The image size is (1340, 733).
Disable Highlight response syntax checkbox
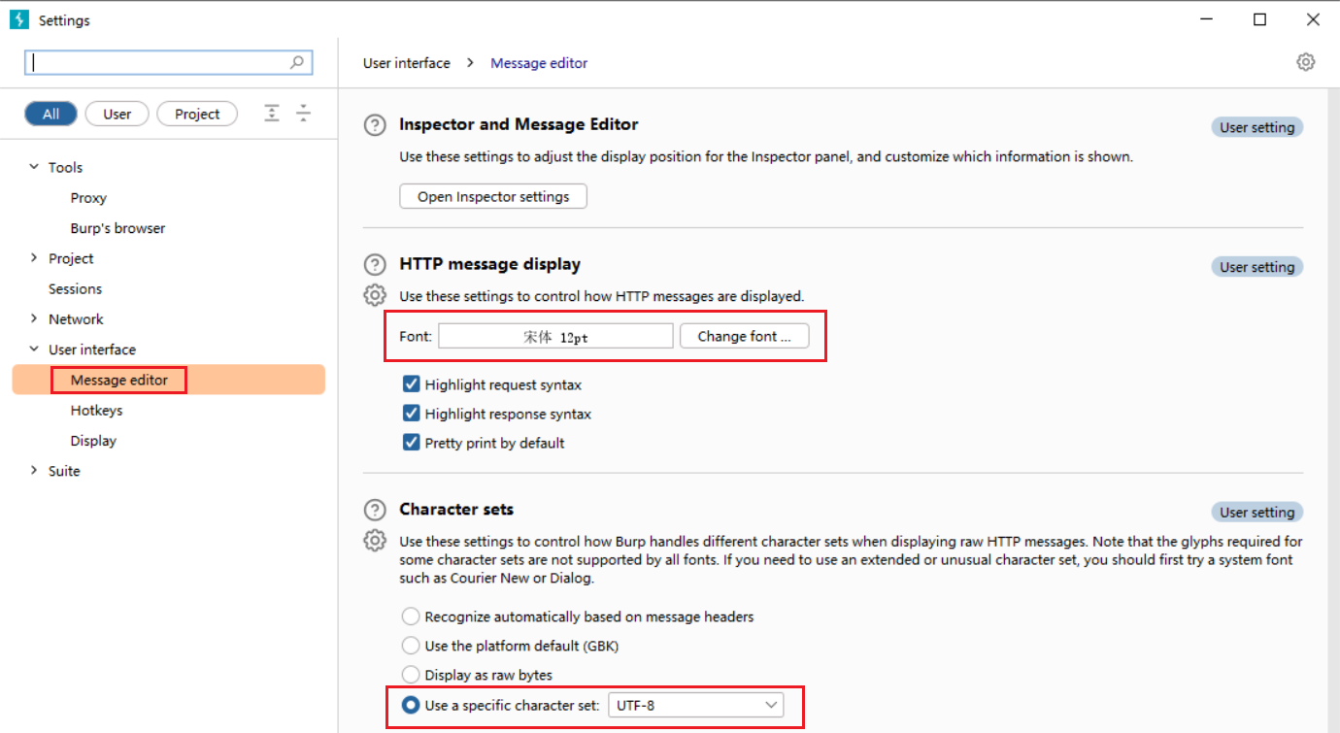coord(411,414)
